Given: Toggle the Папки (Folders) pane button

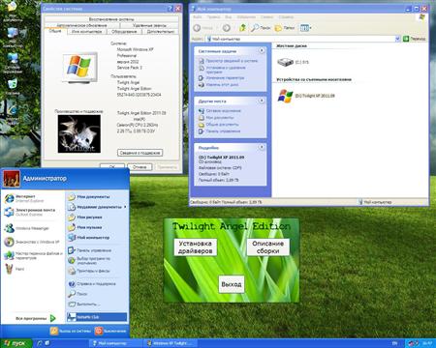Looking at the screenshot, I should pos(285,28).
